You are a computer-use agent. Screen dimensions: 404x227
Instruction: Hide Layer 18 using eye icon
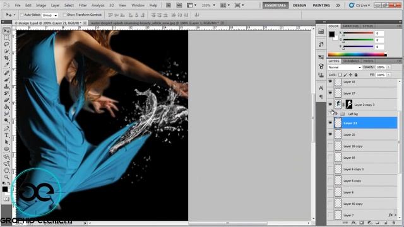tap(330, 81)
